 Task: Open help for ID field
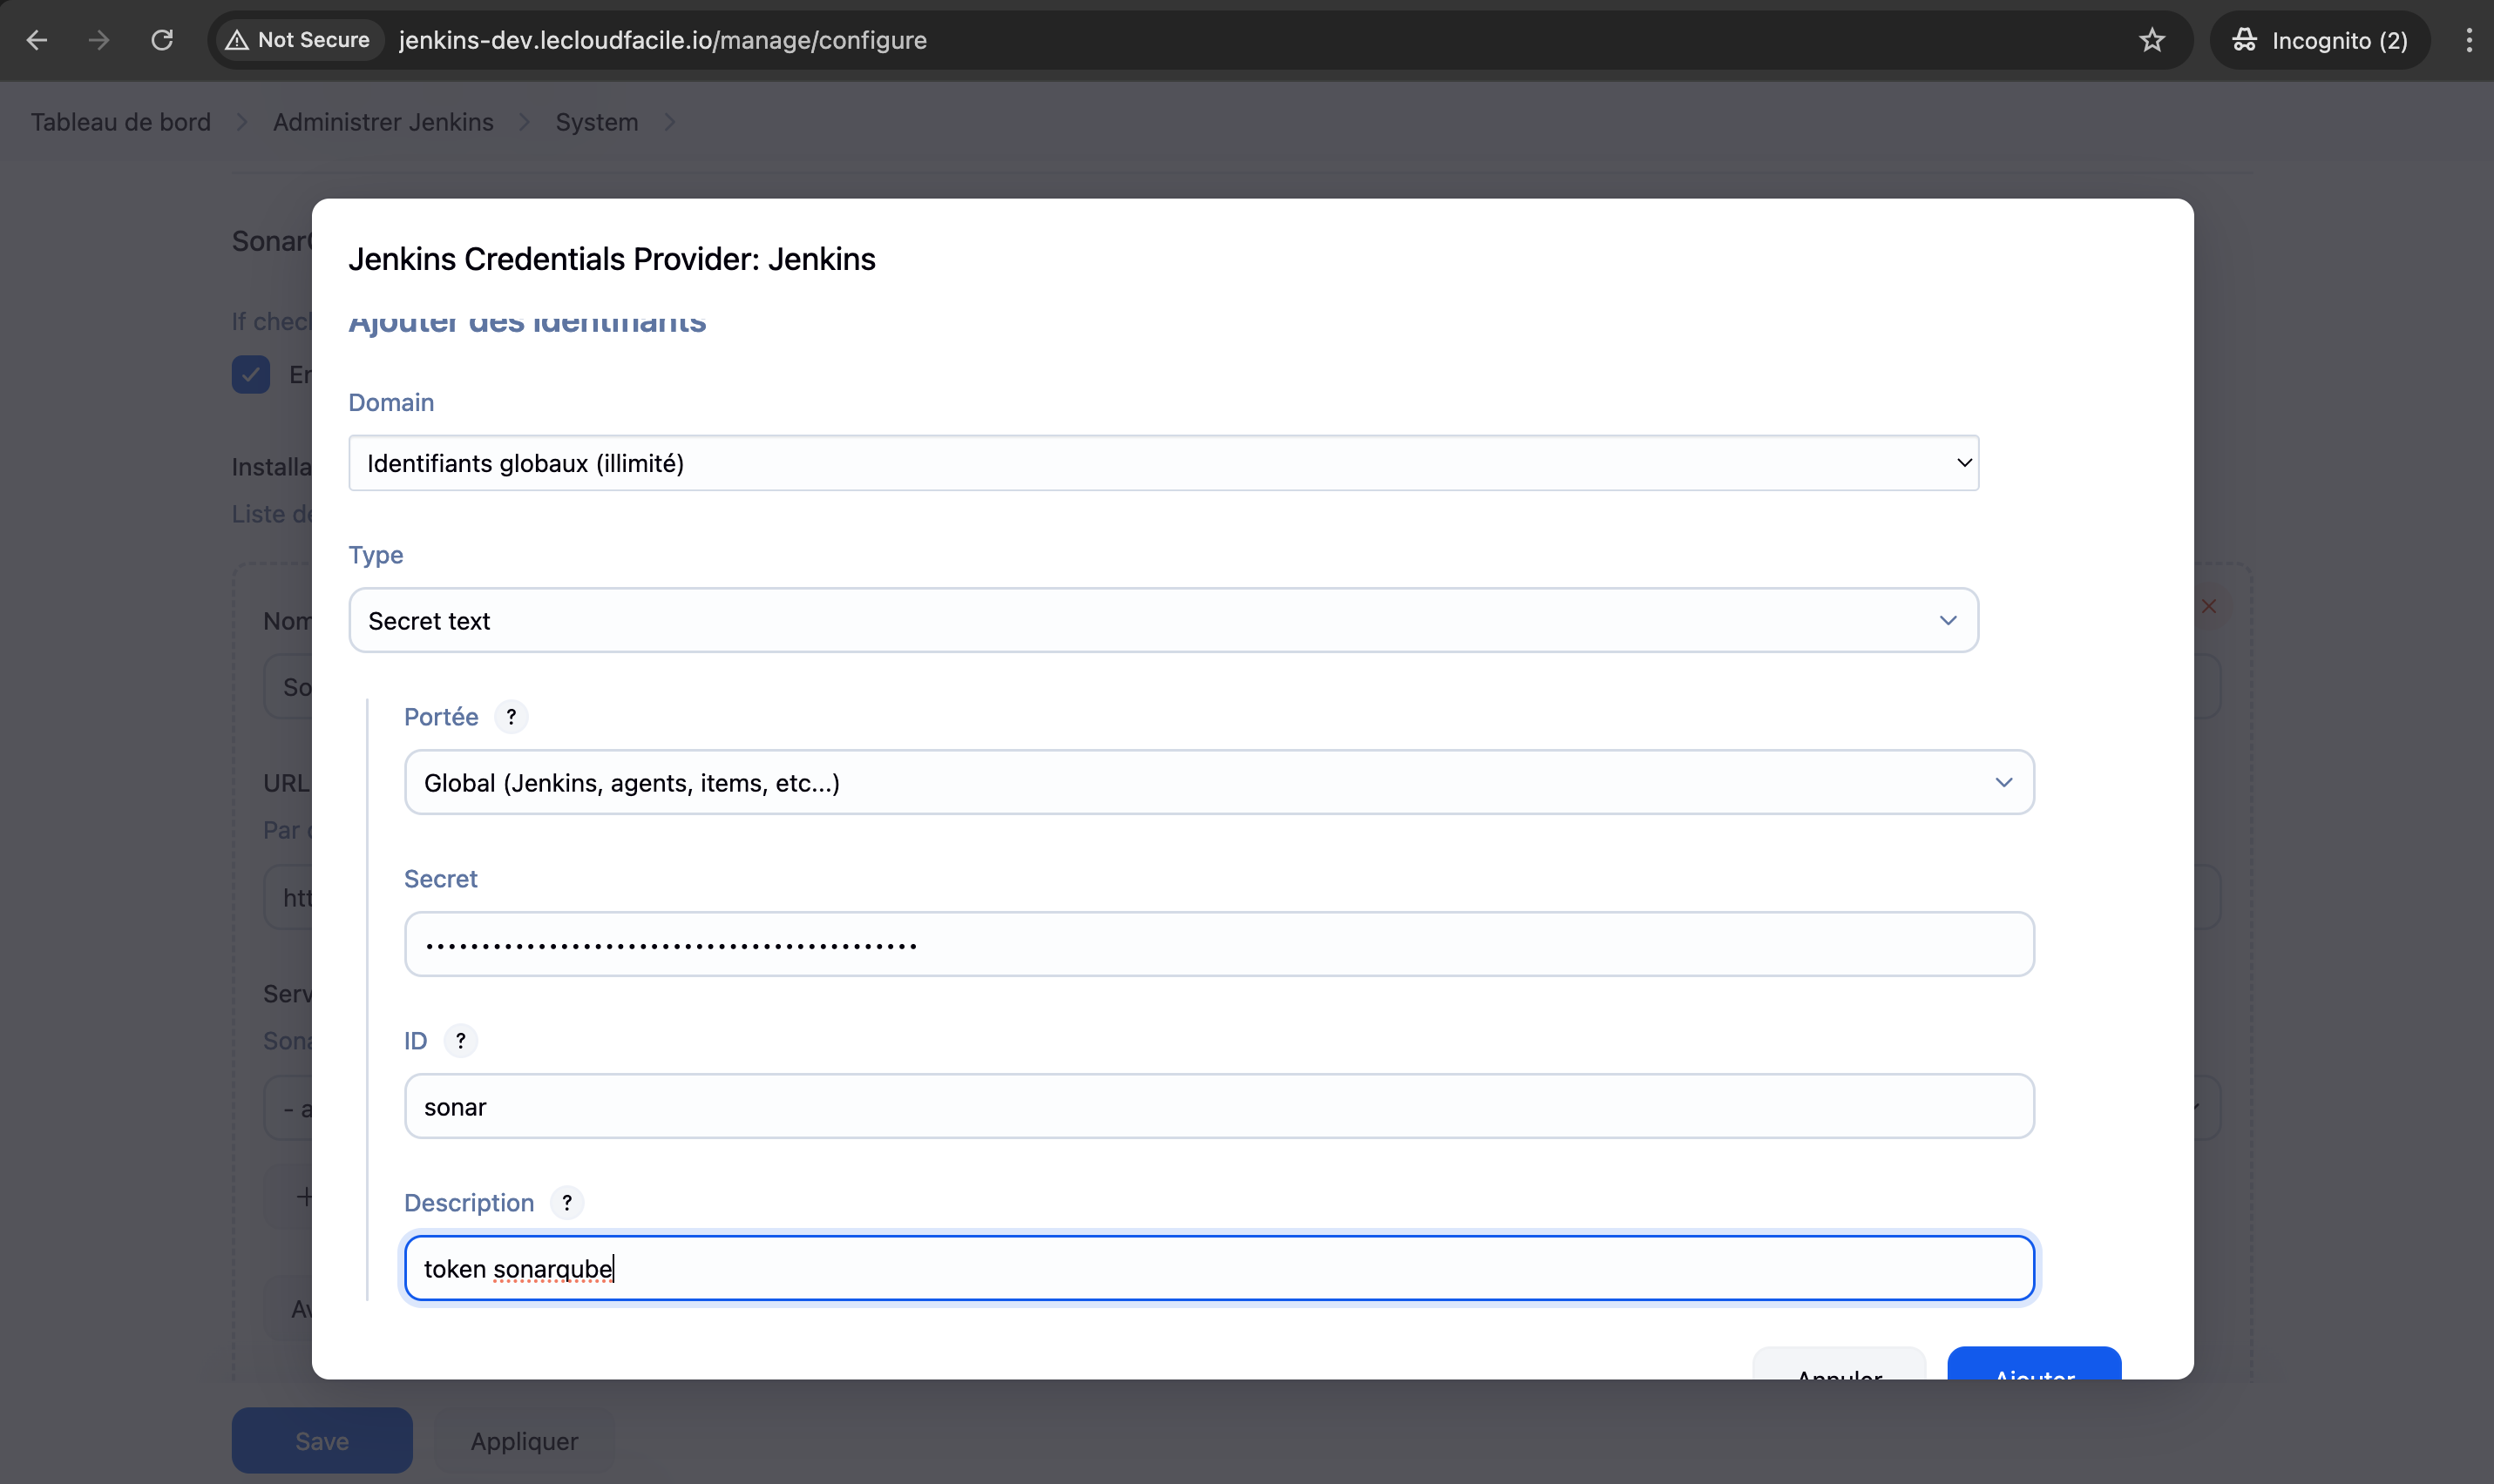tap(460, 1041)
